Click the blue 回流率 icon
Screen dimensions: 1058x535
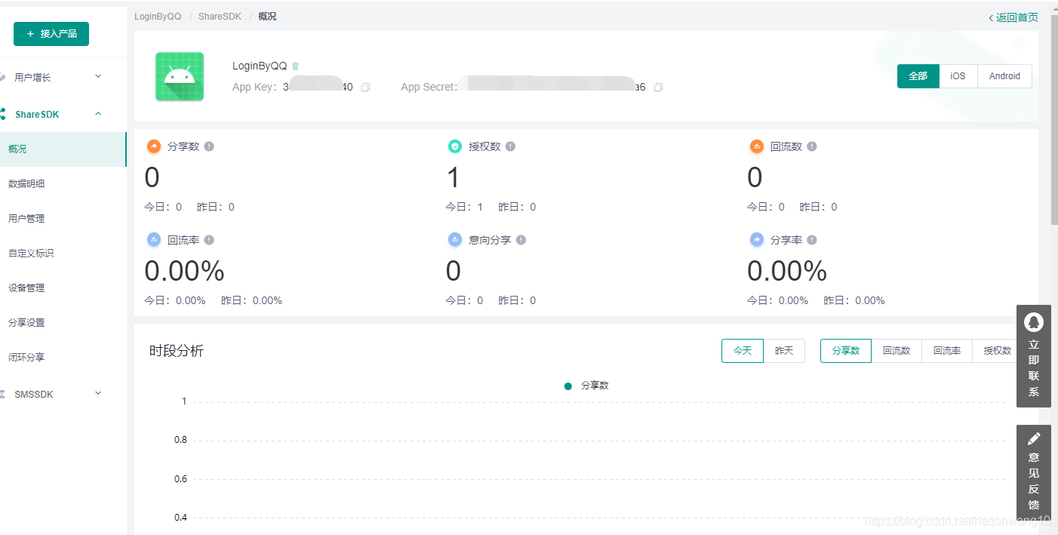(x=154, y=240)
